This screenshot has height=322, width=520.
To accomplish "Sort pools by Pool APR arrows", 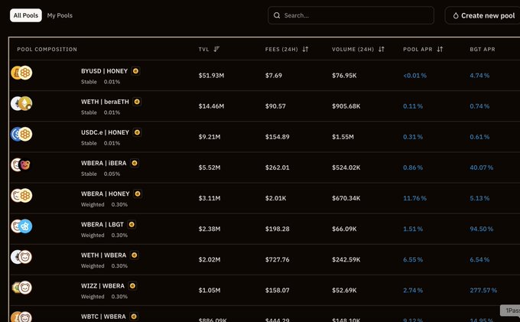I will click(440, 49).
